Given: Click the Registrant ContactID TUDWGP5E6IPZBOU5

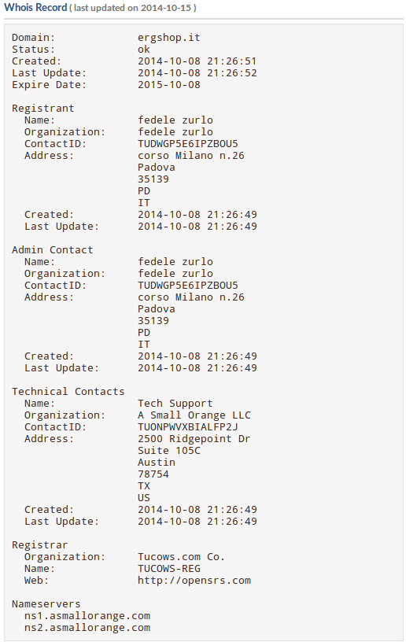Looking at the screenshot, I should coord(188,144).
